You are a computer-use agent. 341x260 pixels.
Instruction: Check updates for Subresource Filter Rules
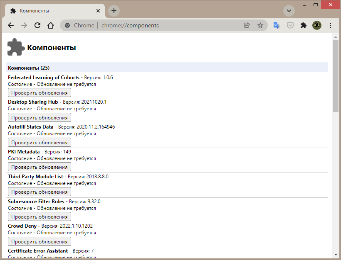click(40, 216)
